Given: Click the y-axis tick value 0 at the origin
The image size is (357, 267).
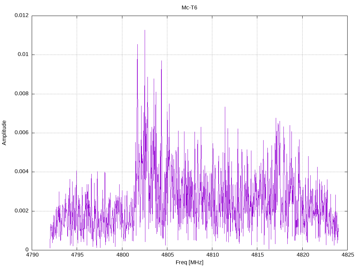Looking at the screenshot, I should (x=27, y=250).
